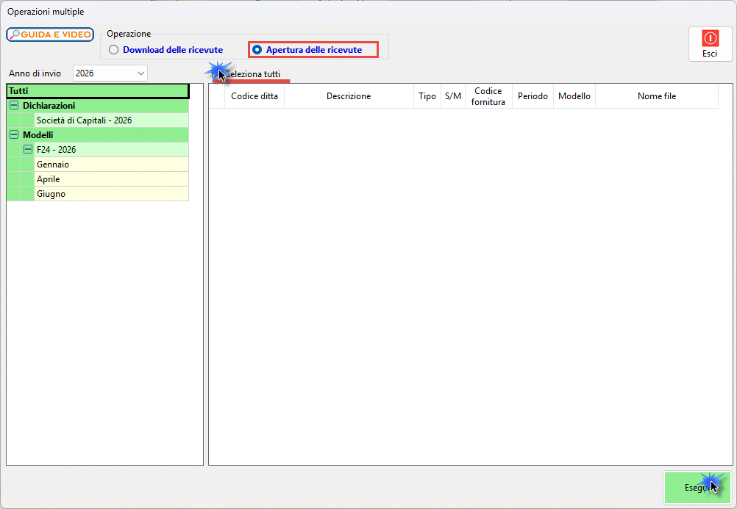Viewport: 737px width, 509px height.
Task: Click the Esegui button
Action: point(697,488)
